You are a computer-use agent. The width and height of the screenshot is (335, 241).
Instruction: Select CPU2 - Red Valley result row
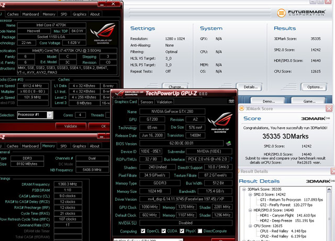[283, 236]
